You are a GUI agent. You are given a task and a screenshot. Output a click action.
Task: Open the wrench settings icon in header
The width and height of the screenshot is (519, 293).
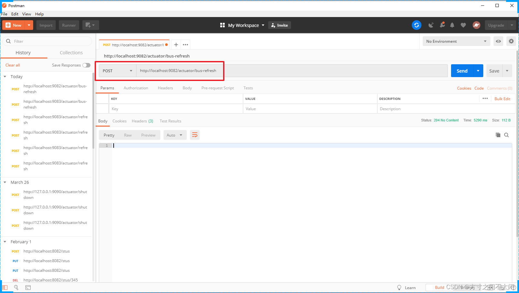coord(442,25)
